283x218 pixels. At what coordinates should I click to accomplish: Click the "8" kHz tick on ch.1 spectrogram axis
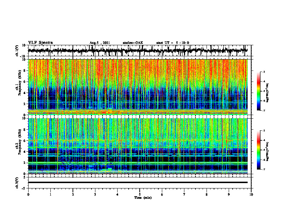click(25, 71)
